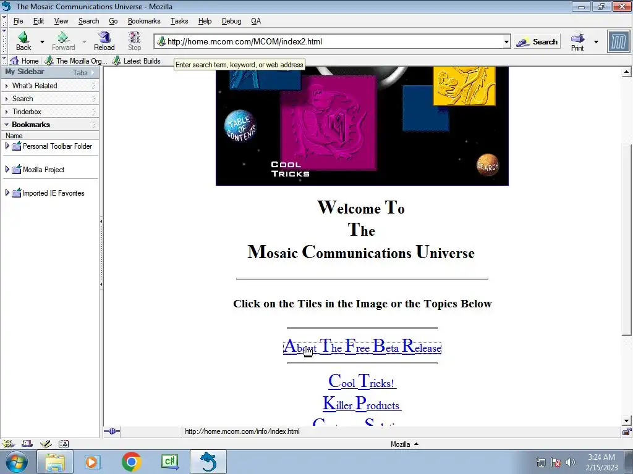Open Google Chrome from the taskbar
633x474 pixels.
(x=131, y=462)
